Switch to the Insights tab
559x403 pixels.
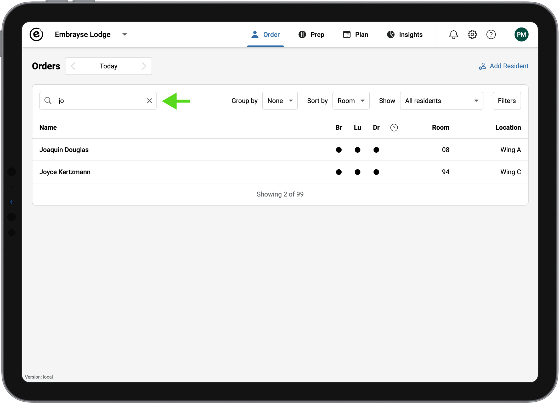pyautogui.click(x=405, y=34)
